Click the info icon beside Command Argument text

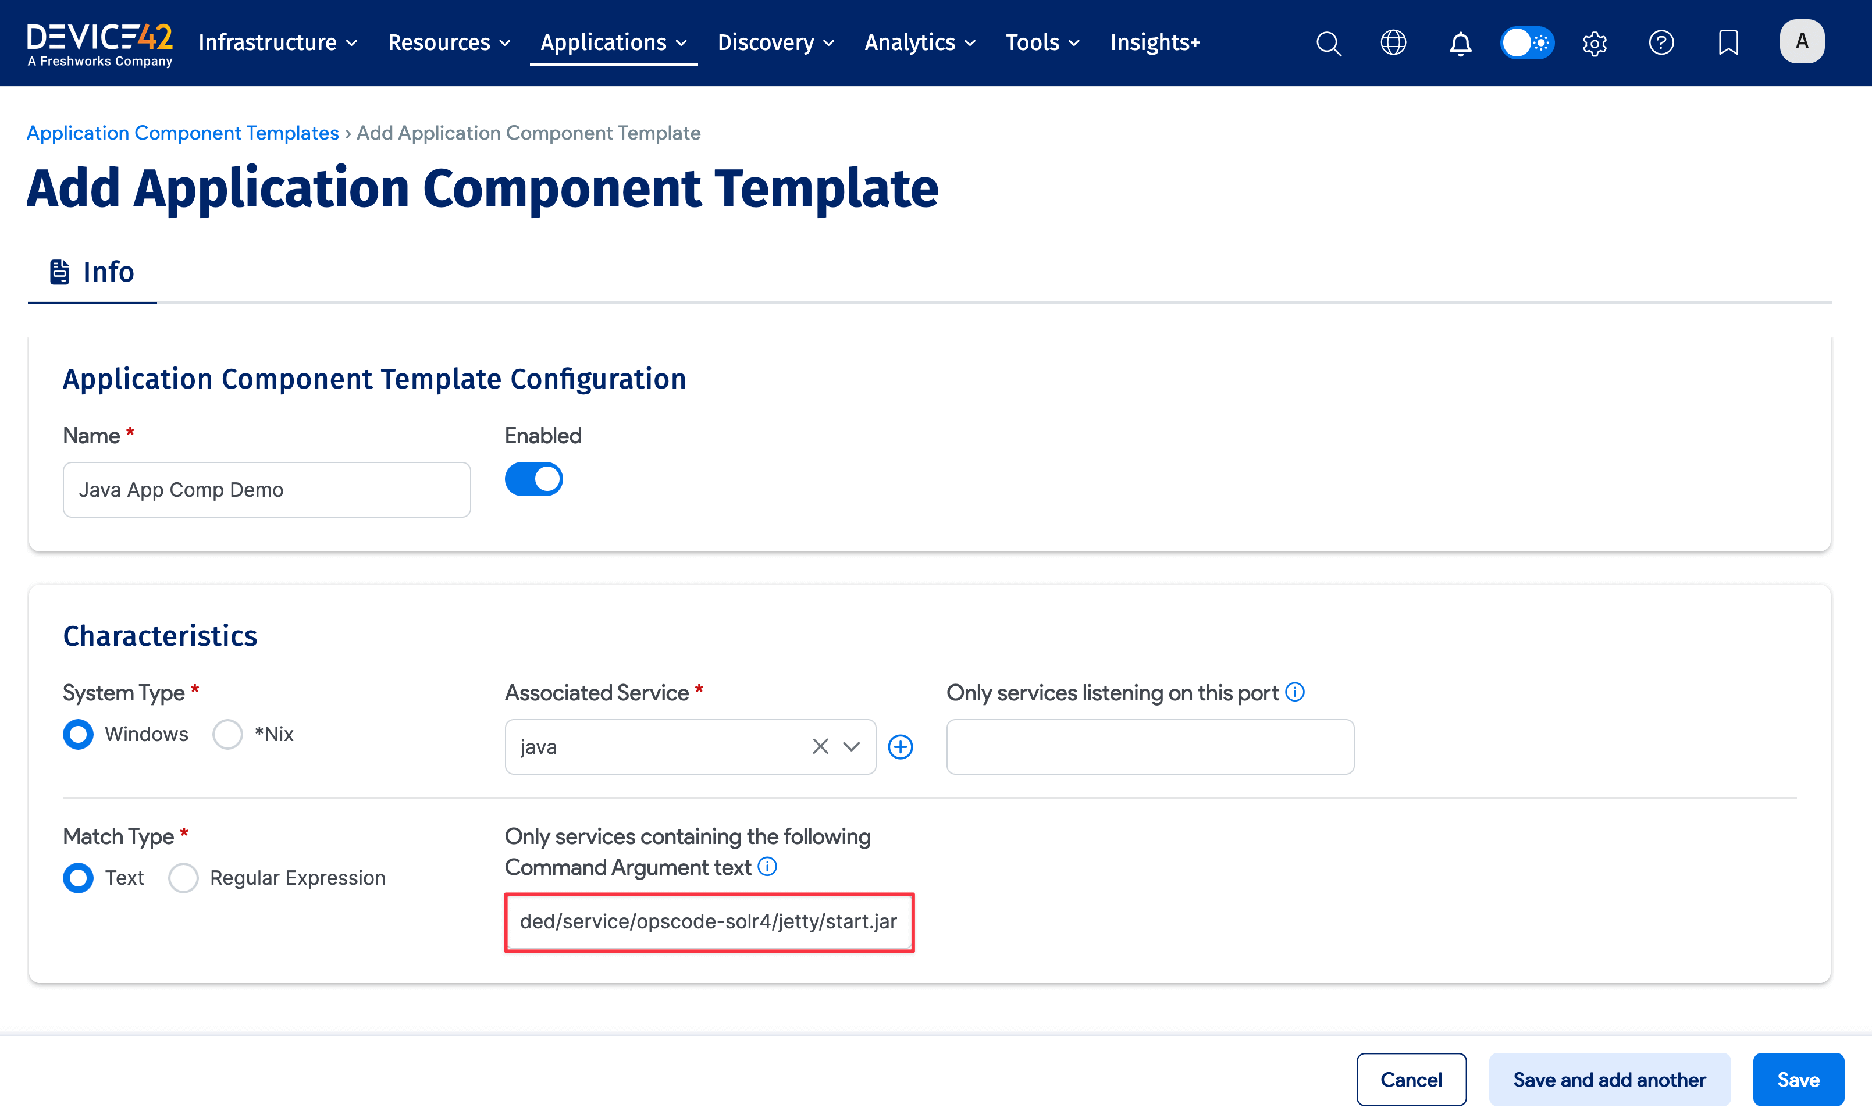(768, 867)
